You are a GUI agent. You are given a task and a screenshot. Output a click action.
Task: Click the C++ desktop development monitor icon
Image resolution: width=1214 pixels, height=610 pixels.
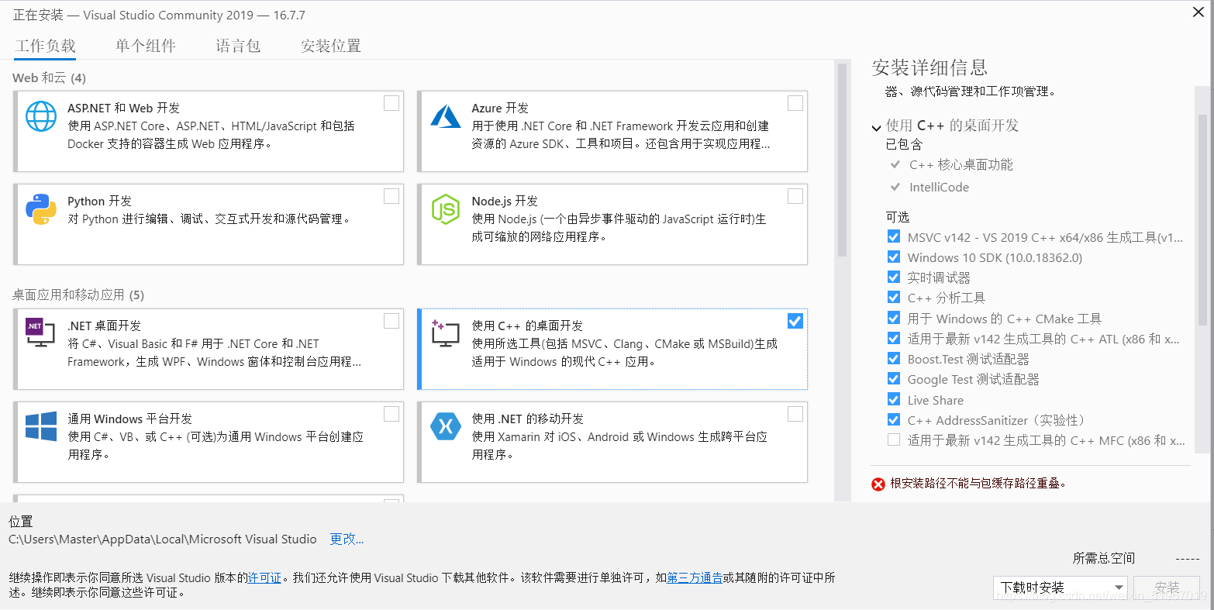tap(446, 333)
